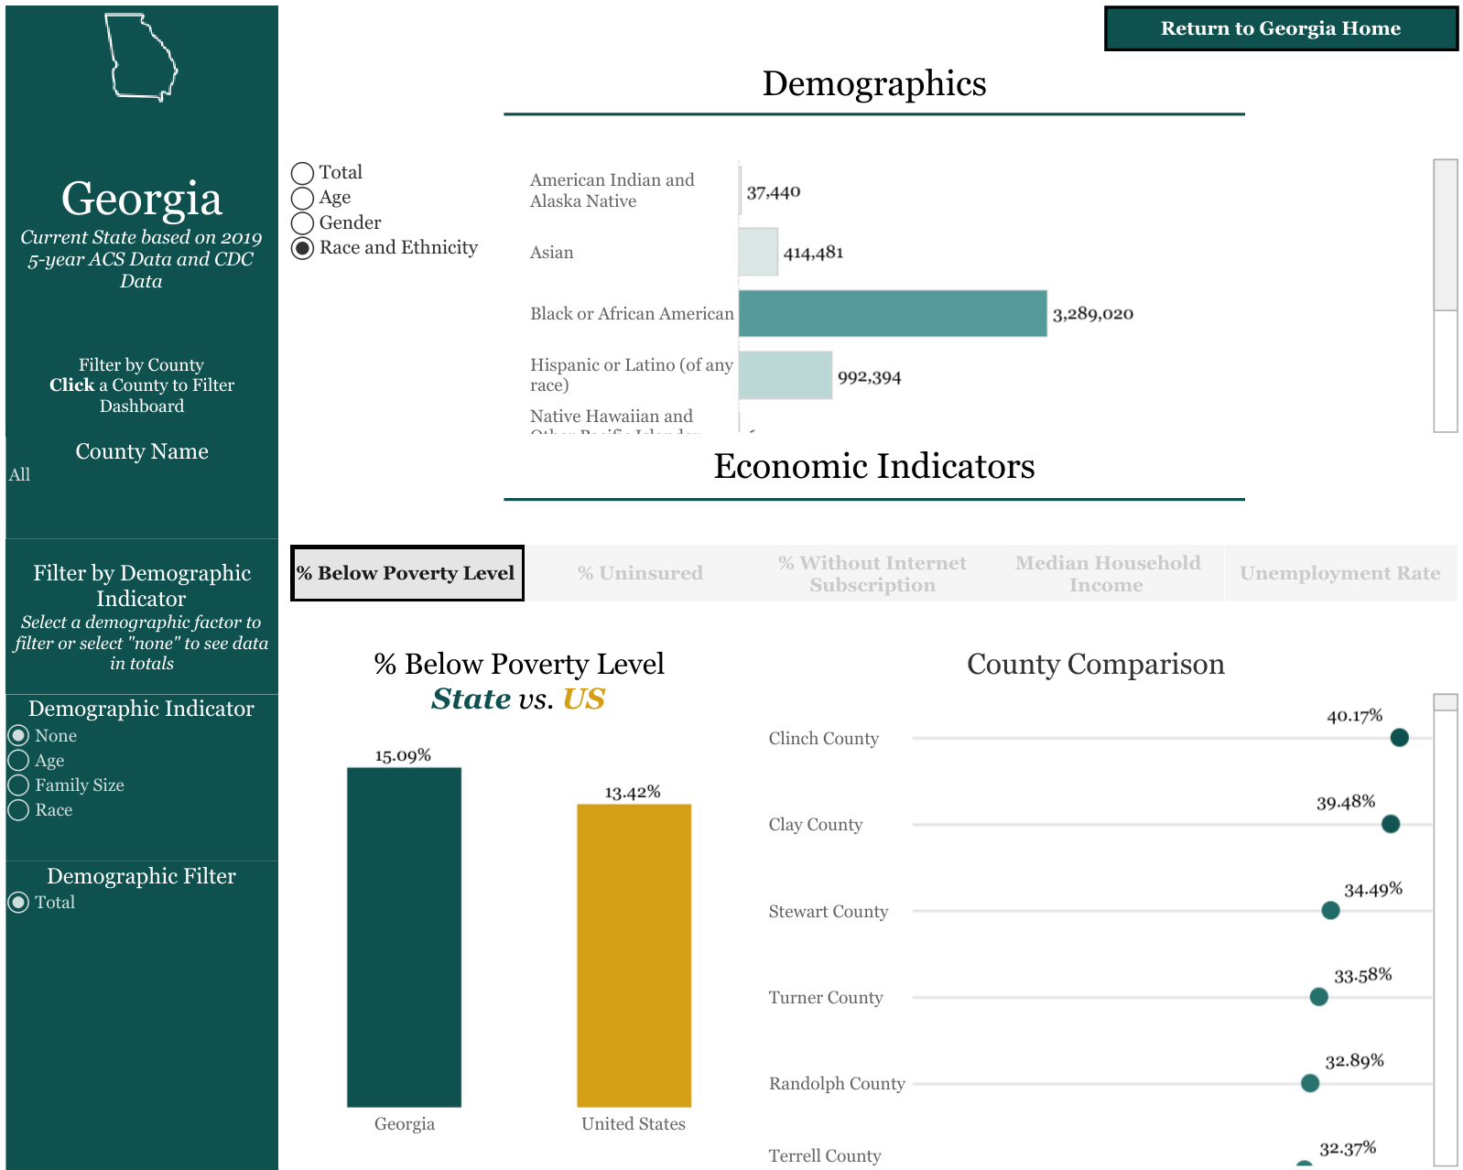Click the Black or African American bar
Screen dimensions: 1463x1170
892,314
